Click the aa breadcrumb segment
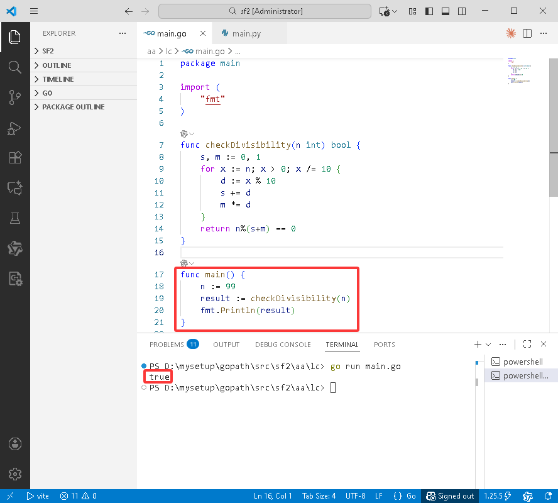 (151, 52)
